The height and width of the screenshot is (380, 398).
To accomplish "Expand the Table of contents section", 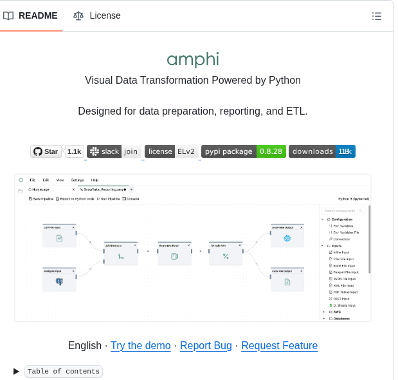I will 58,372.
